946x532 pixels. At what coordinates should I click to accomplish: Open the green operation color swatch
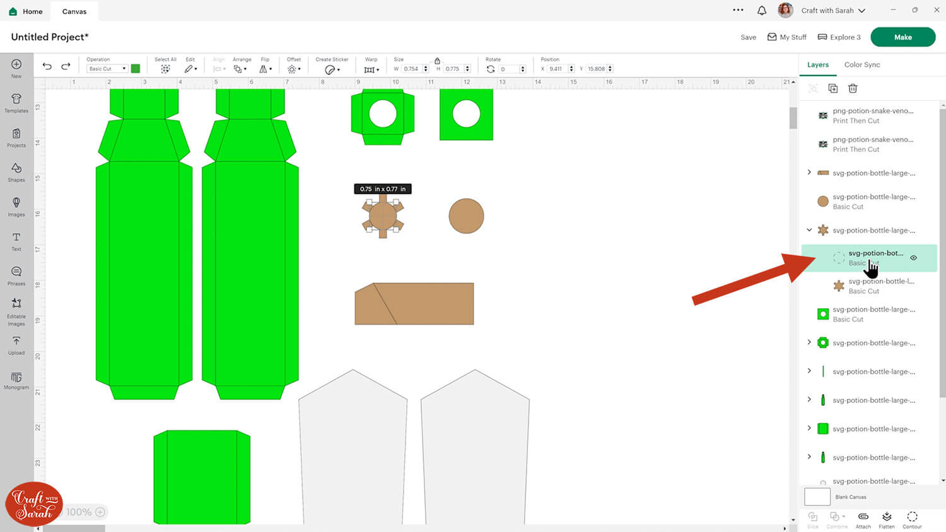pyautogui.click(x=136, y=69)
